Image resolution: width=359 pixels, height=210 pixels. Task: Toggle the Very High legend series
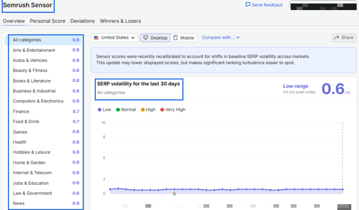173,110
